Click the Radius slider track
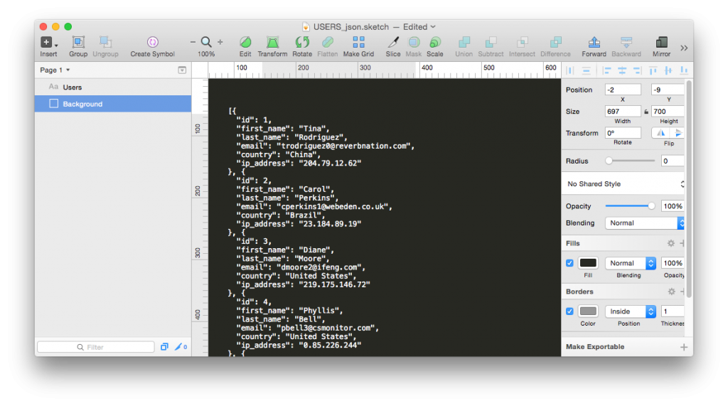 (x=631, y=161)
